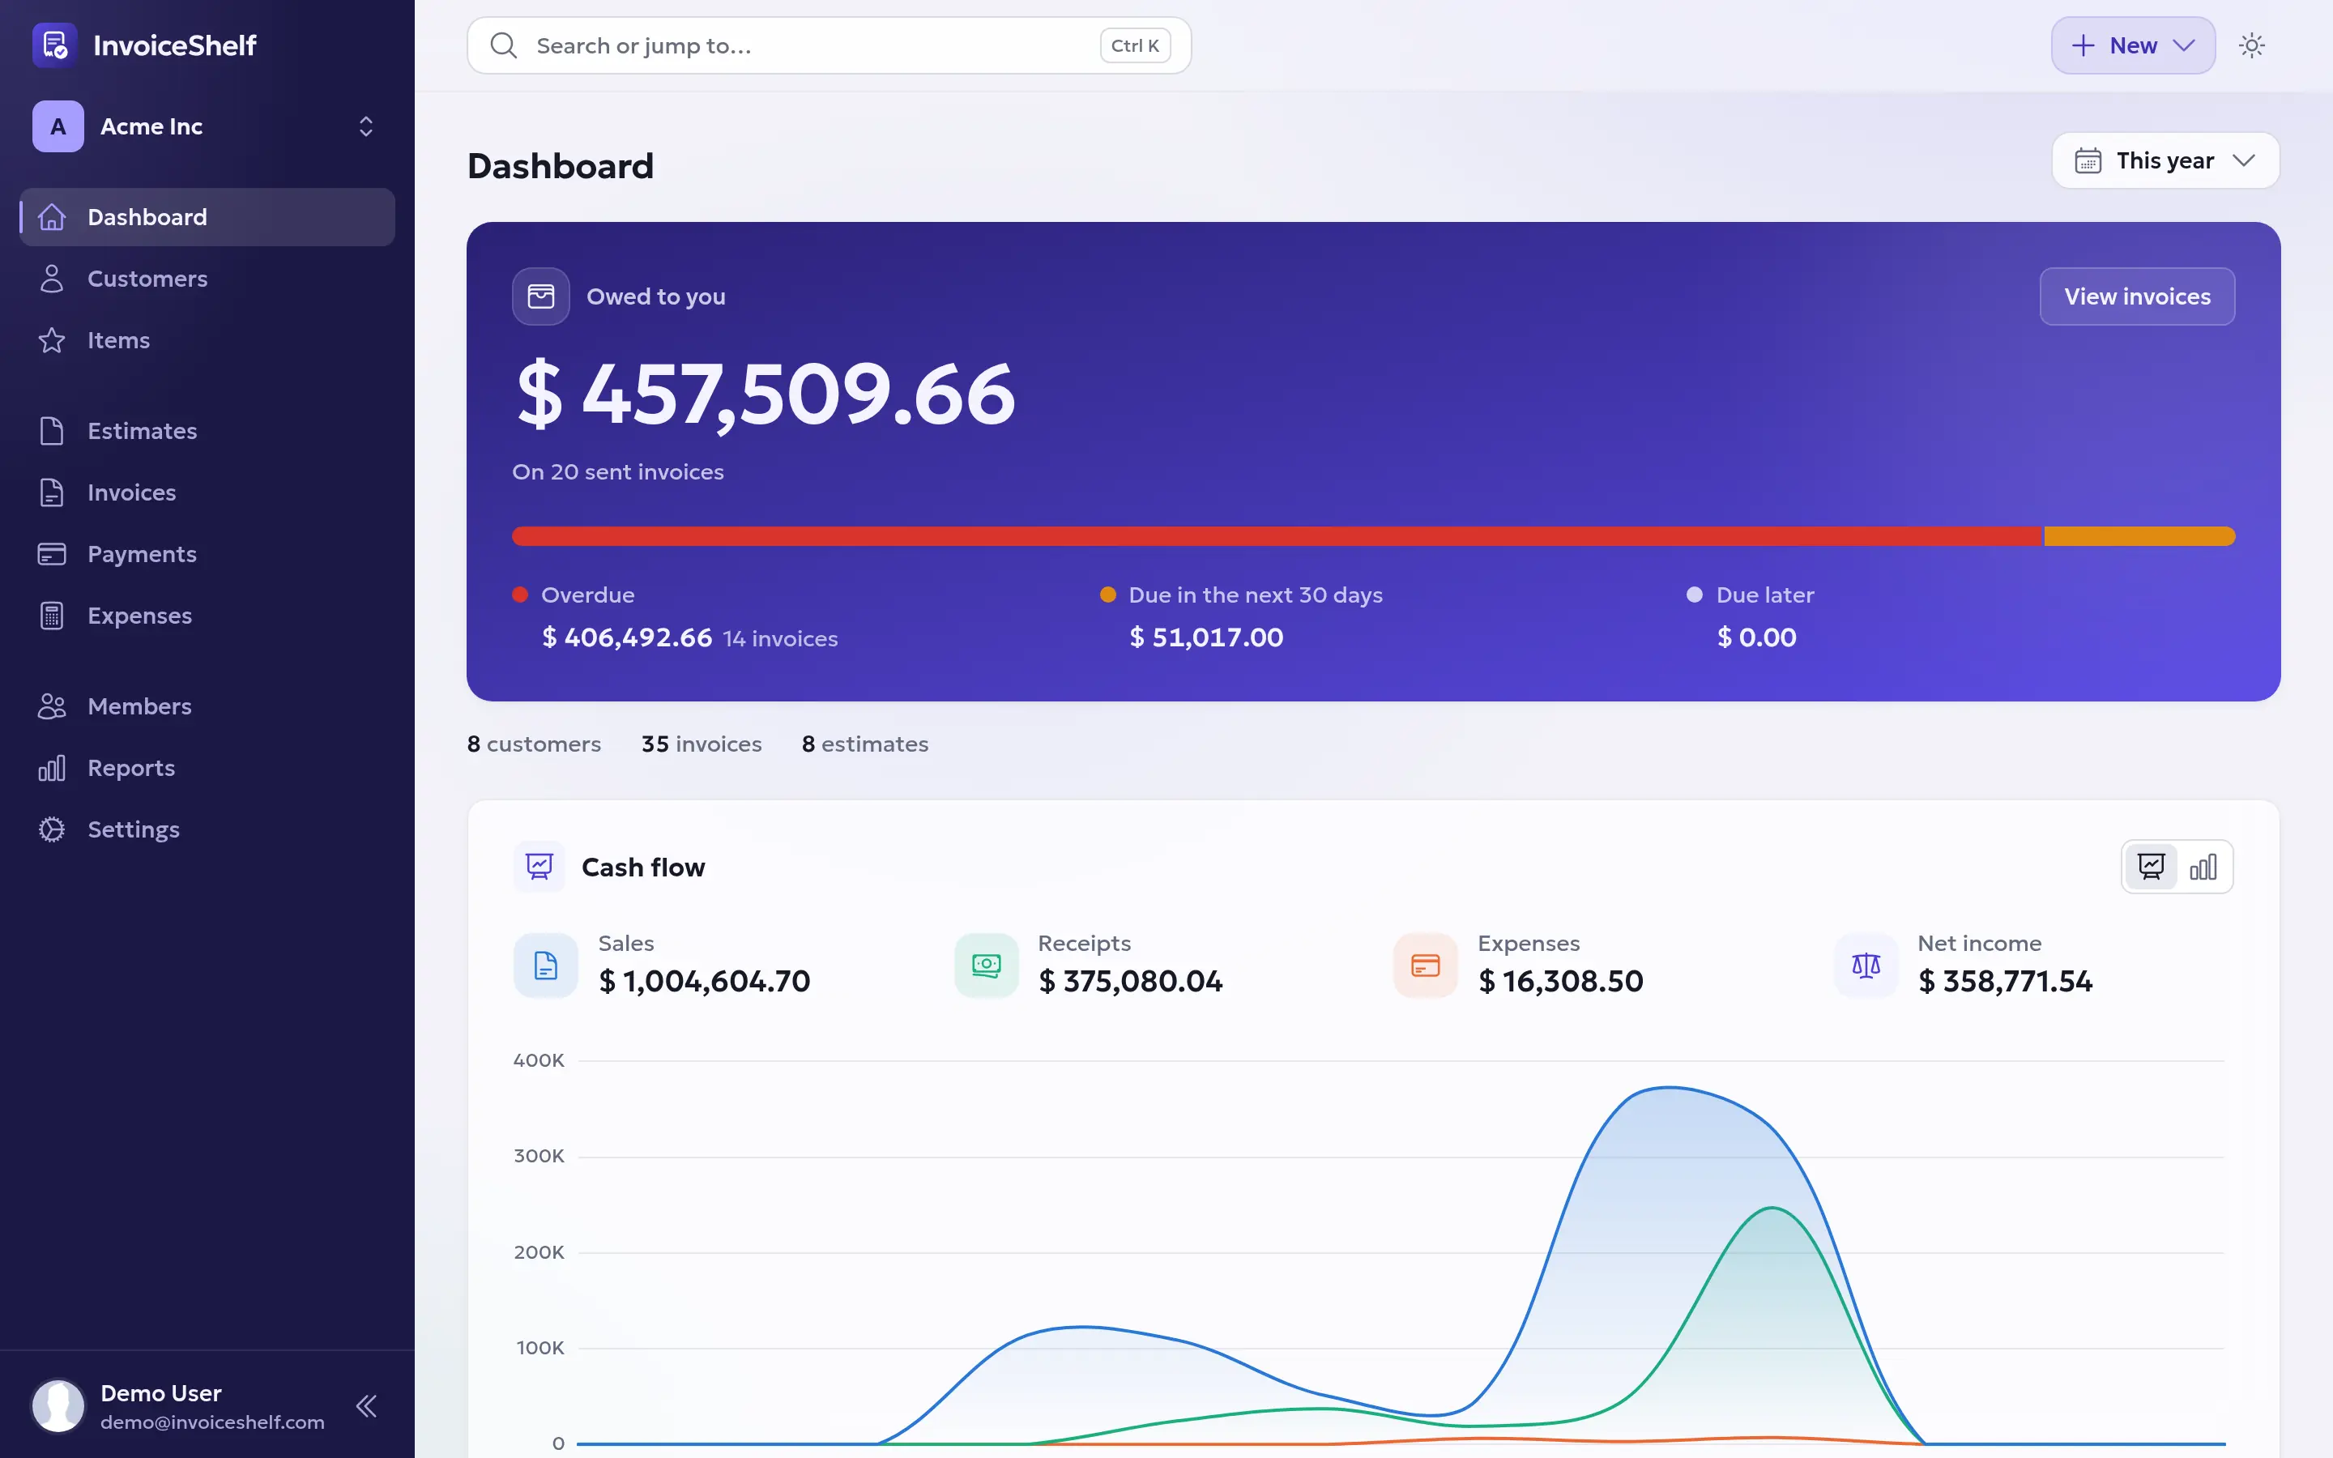The image size is (2333, 1458).
Task: Click the $ 51,017.00 due amount
Action: point(1206,638)
